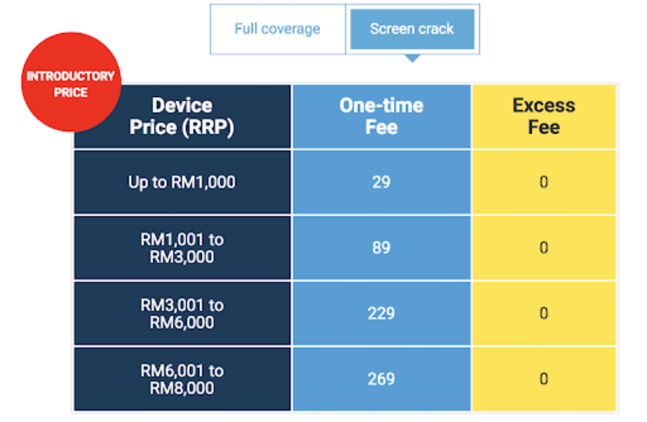Click the excess fee for Up to RM1,000
This screenshot has height=422, width=647.
pos(545,182)
